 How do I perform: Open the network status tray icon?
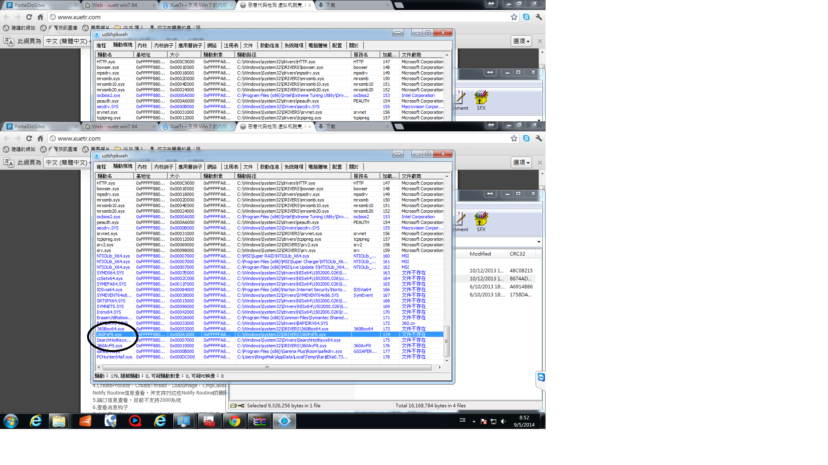point(493,421)
